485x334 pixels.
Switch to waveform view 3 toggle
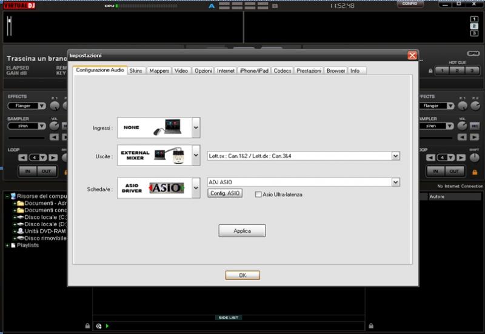pyautogui.click(x=474, y=33)
